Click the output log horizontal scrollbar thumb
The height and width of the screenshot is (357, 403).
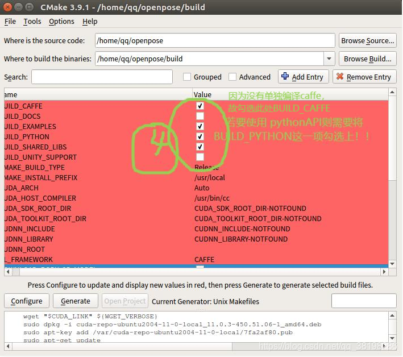click(x=122, y=346)
